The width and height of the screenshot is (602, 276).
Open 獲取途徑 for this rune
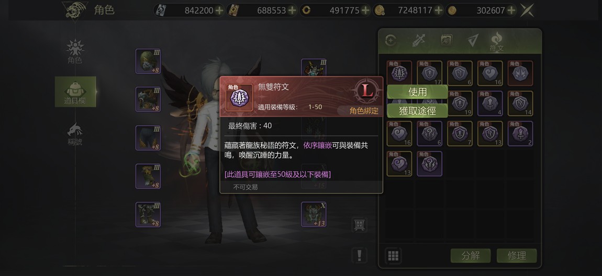pyautogui.click(x=417, y=111)
